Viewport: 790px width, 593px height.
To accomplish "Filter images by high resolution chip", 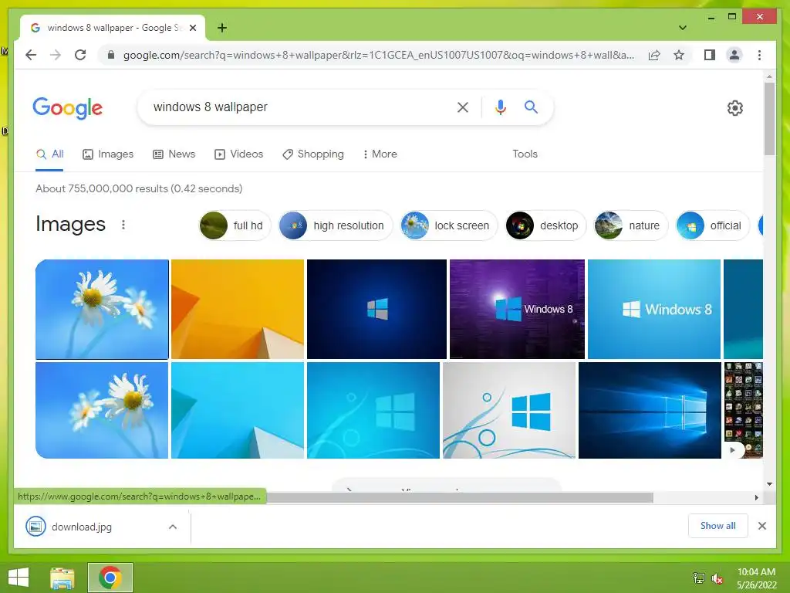I will [336, 225].
